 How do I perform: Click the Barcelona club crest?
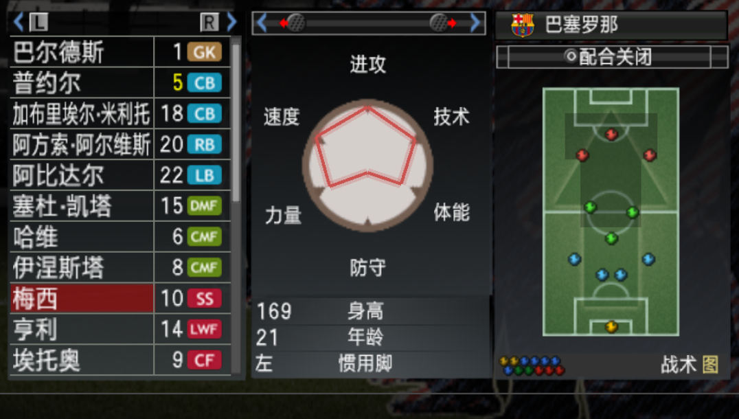pyautogui.click(x=522, y=25)
